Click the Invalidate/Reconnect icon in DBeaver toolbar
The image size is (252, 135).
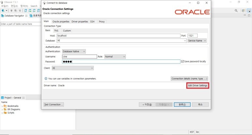[16, 11]
